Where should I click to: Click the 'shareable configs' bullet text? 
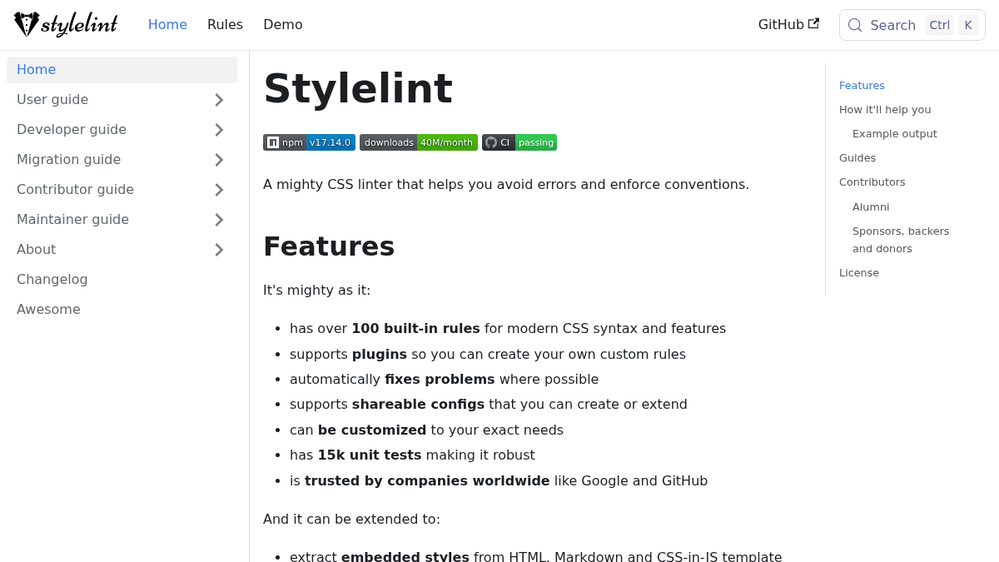point(418,405)
